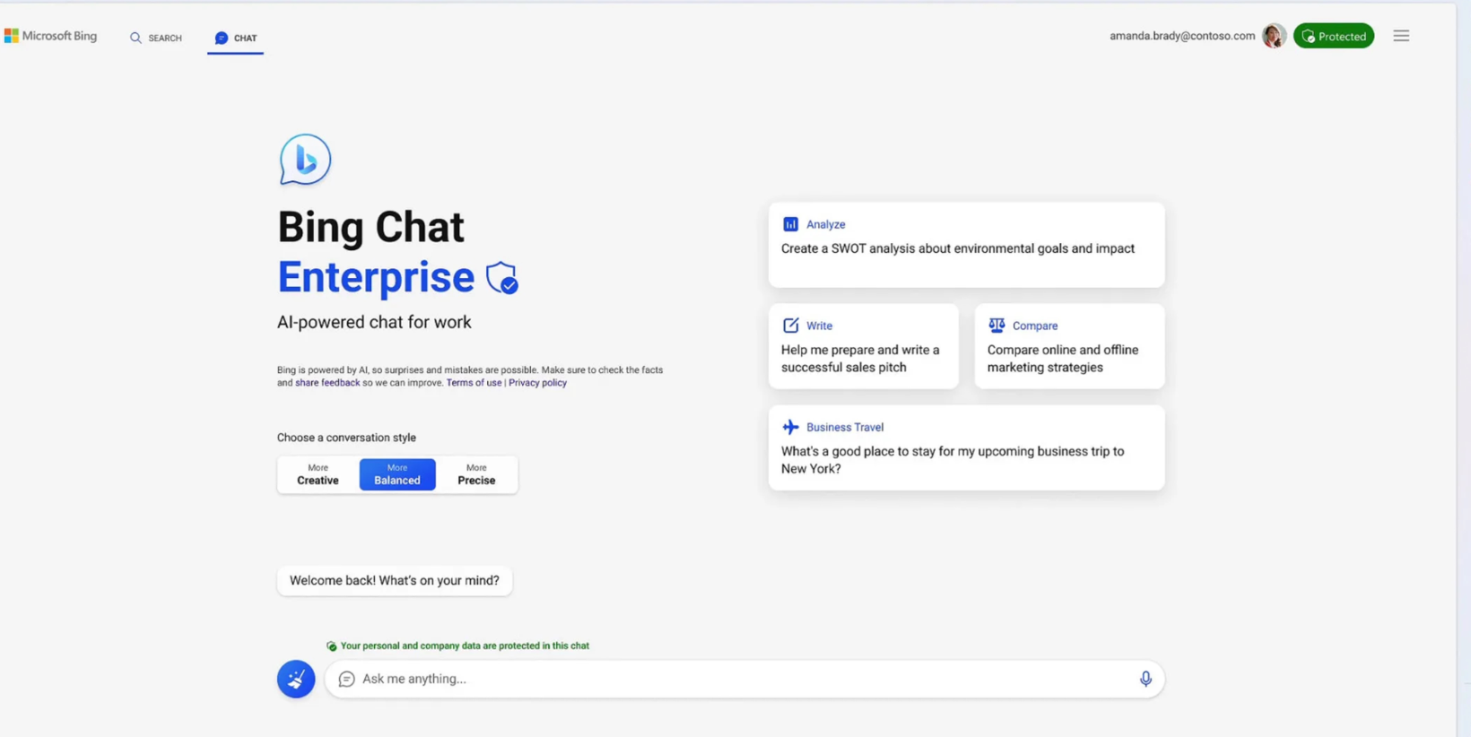Open the Terms of use link

[x=474, y=383]
